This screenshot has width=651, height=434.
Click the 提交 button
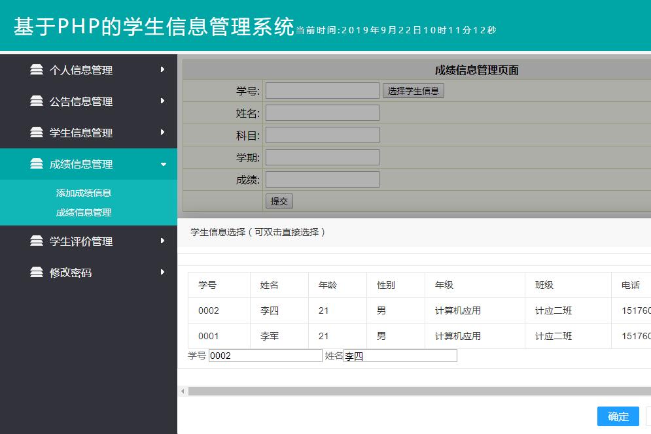coord(279,201)
